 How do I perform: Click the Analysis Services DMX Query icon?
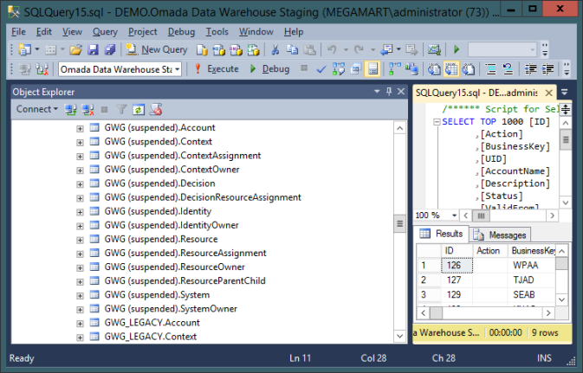(236, 49)
